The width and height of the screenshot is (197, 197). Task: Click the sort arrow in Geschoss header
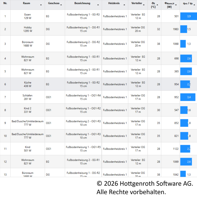click(61, 5)
